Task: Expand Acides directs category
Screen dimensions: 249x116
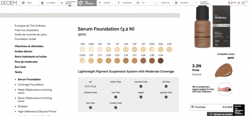Action: [x=24, y=51]
